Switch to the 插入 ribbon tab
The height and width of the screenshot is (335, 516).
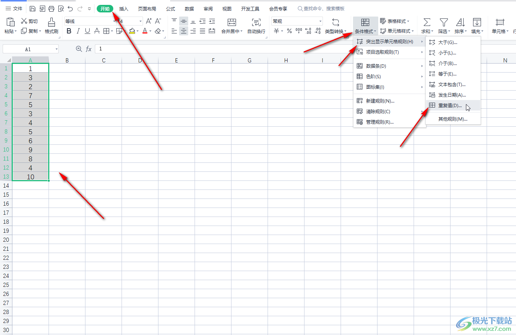[124, 9]
